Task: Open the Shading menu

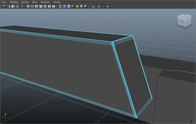Action: coord(14,2)
